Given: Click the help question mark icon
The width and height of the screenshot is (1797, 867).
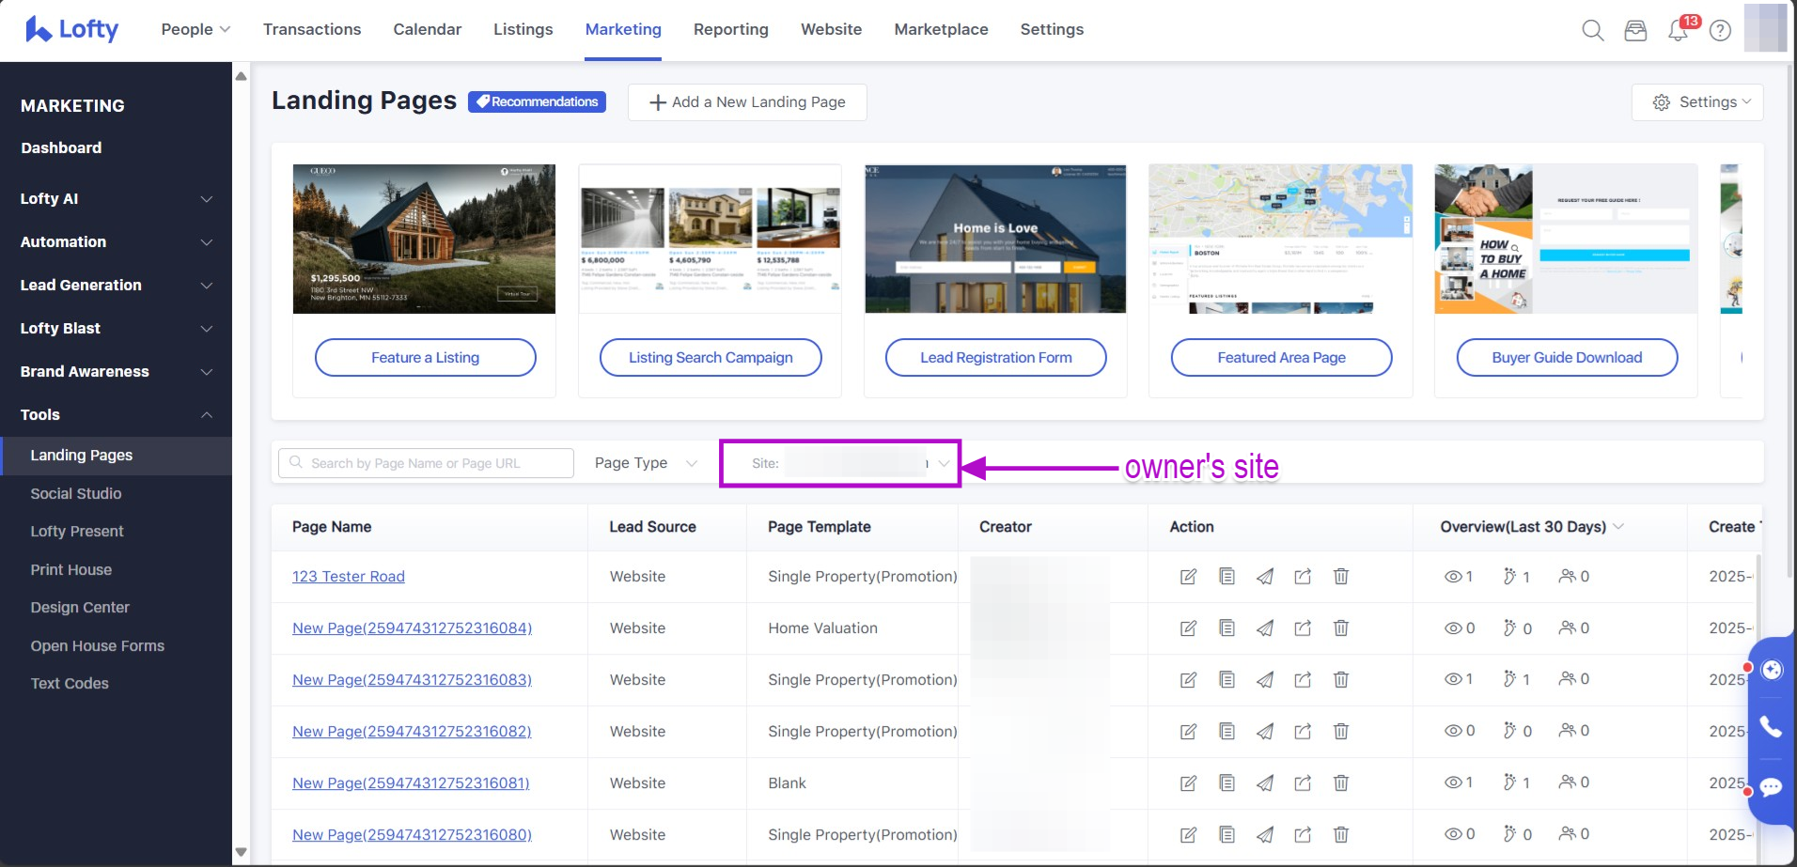Looking at the screenshot, I should pos(1720,31).
